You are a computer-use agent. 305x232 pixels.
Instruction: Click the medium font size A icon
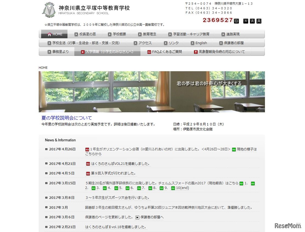coord(252,21)
